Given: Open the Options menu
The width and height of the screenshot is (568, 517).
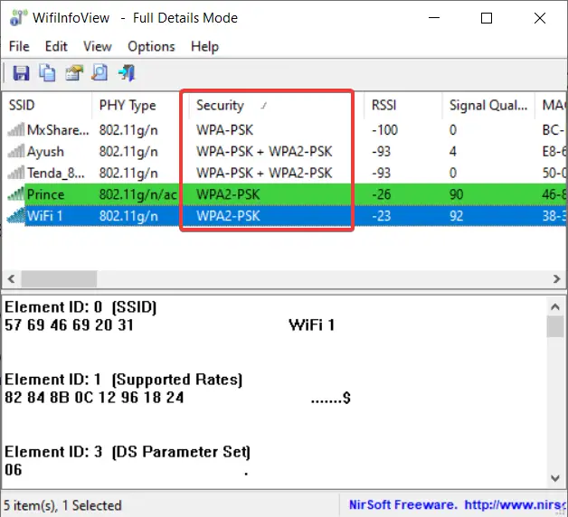Looking at the screenshot, I should [x=151, y=46].
